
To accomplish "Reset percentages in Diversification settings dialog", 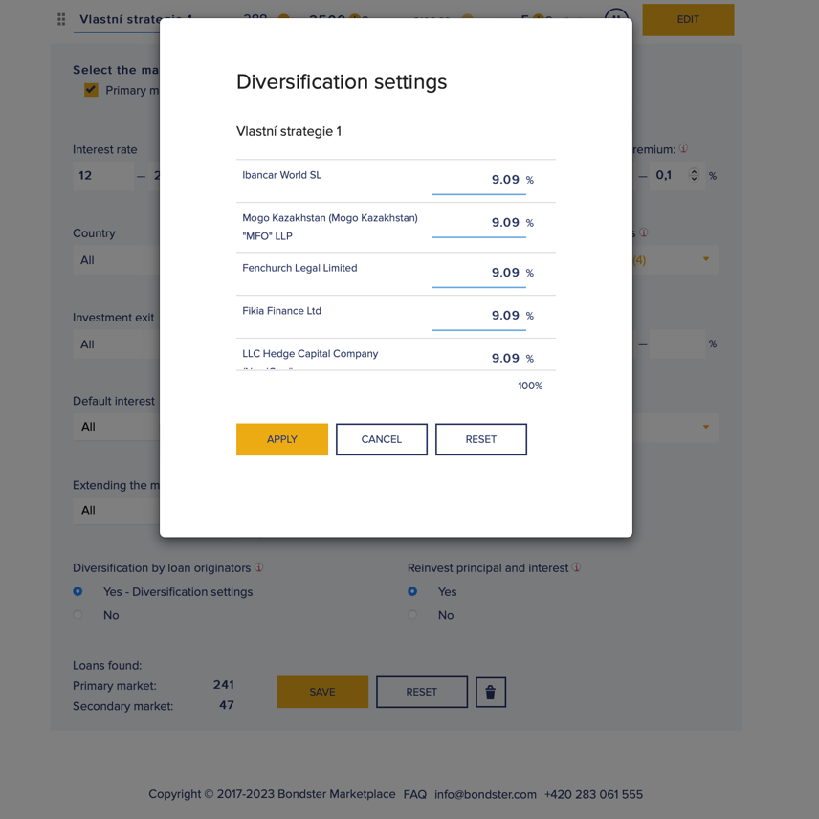I will (481, 439).
